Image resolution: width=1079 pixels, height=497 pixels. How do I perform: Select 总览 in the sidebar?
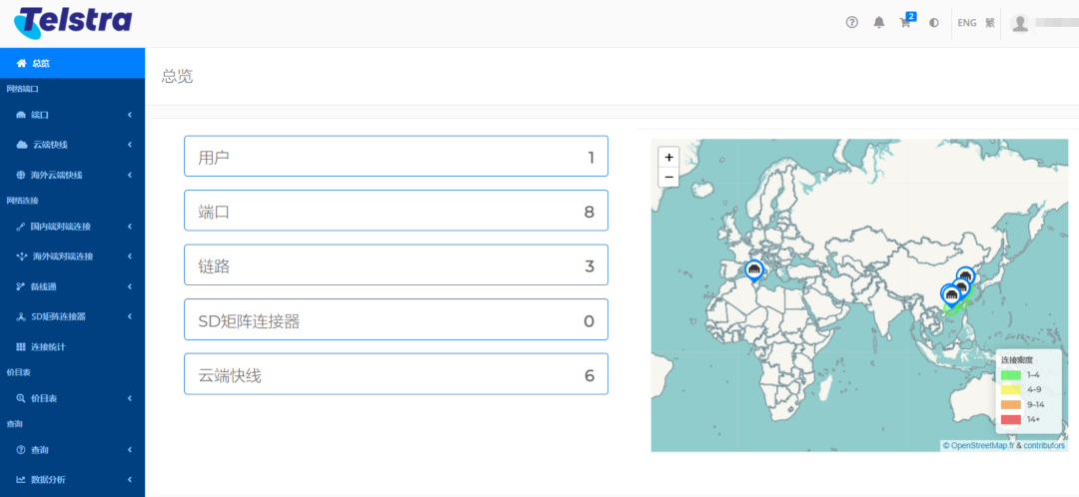[40, 63]
